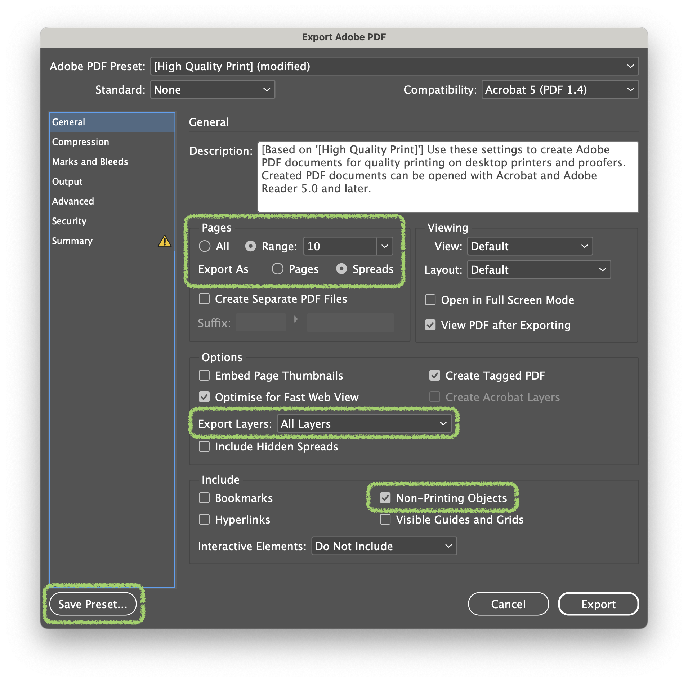
Task: Select the General category
Action: [x=112, y=122]
